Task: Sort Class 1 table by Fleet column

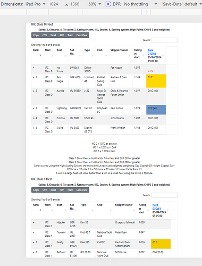Action: pyautogui.click(x=49, y=210)
